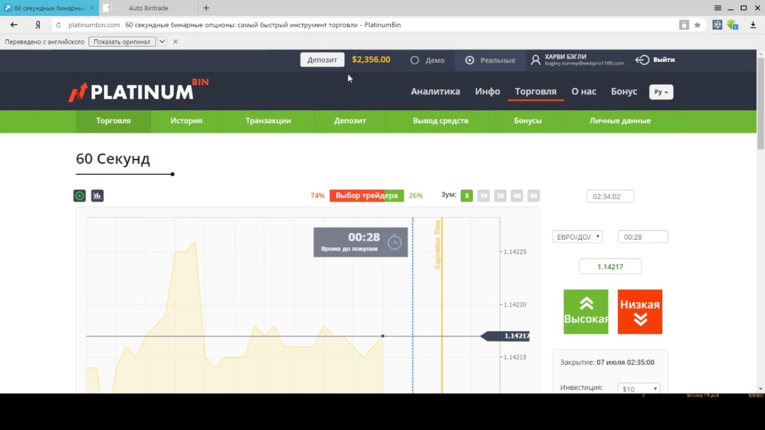Click the page vertical scrollbar
Image resolution: width=765 pixels, height=430 pixels.
click(761, 103)
